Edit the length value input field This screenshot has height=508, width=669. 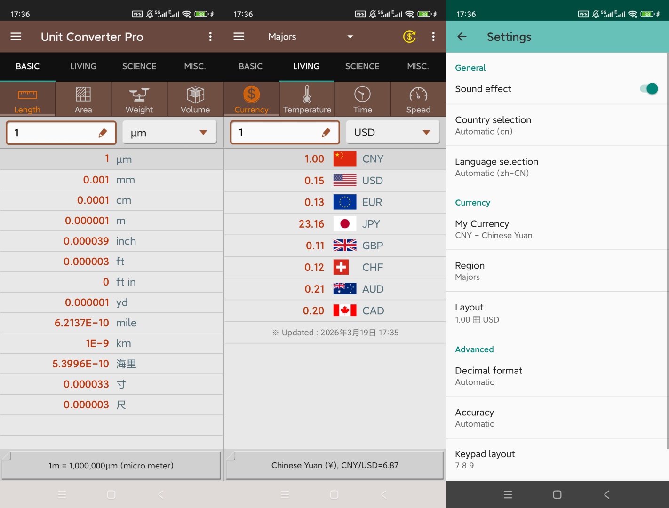(61, 133)
